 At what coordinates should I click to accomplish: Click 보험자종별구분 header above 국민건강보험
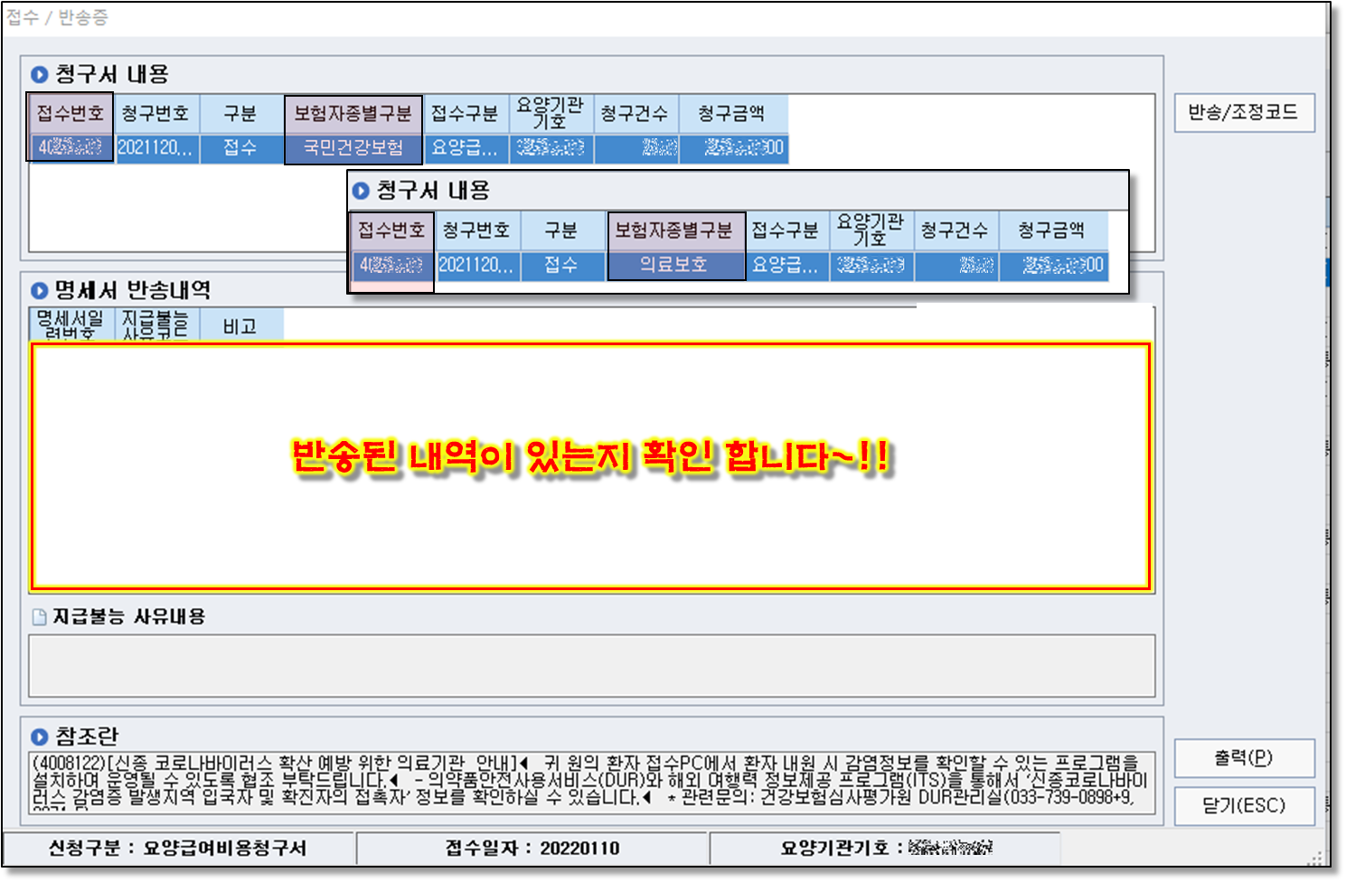click(x=353, y=114)
